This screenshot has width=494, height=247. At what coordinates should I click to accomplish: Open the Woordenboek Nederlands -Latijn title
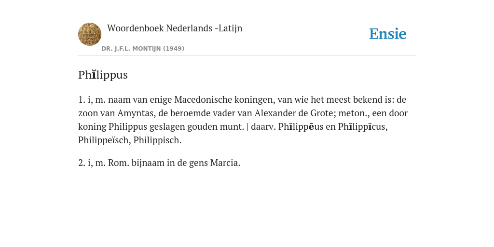(x=175, y=28)
